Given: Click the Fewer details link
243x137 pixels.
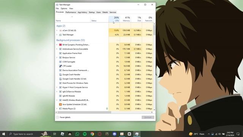Looking at the screenshot, I should pos(65,117).
